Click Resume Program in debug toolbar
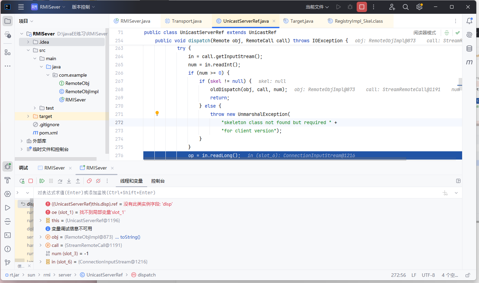The height and width of the screenshot is (283, 479). [42, 181]
